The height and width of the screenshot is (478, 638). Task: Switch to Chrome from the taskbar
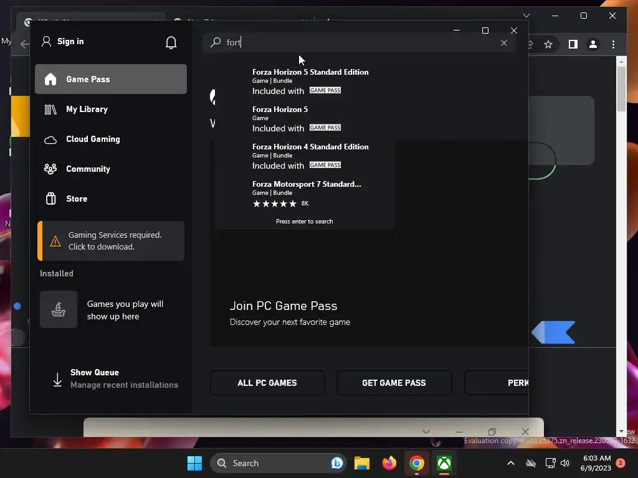point(416,463)
